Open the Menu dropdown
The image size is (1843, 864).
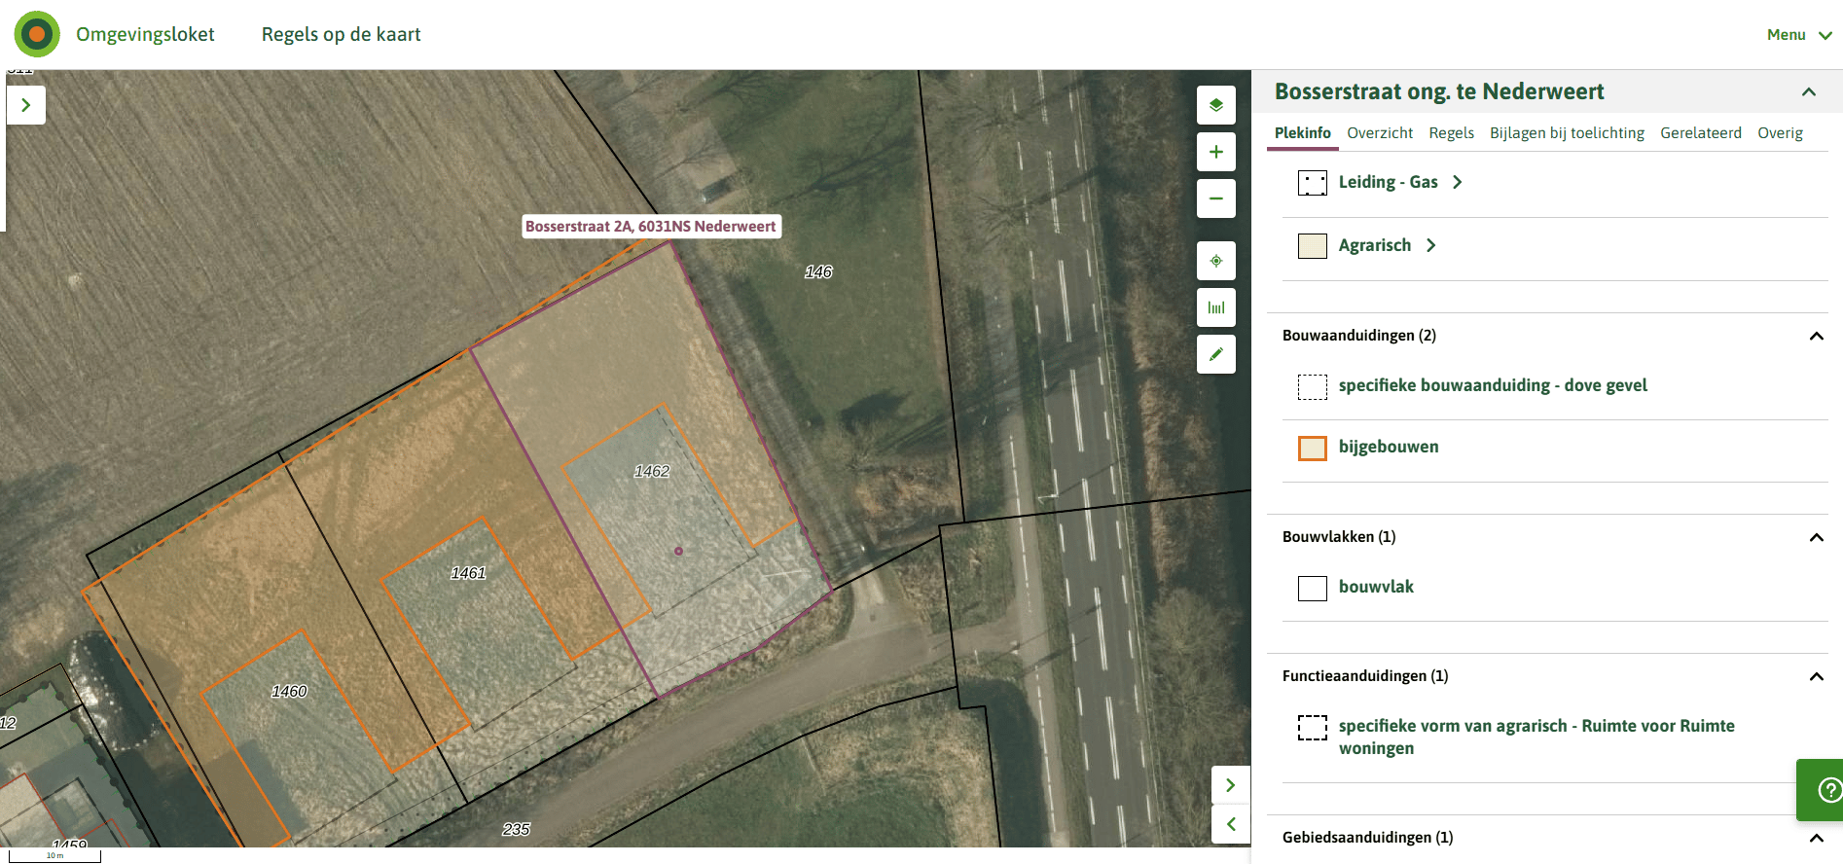[1799, 35]
